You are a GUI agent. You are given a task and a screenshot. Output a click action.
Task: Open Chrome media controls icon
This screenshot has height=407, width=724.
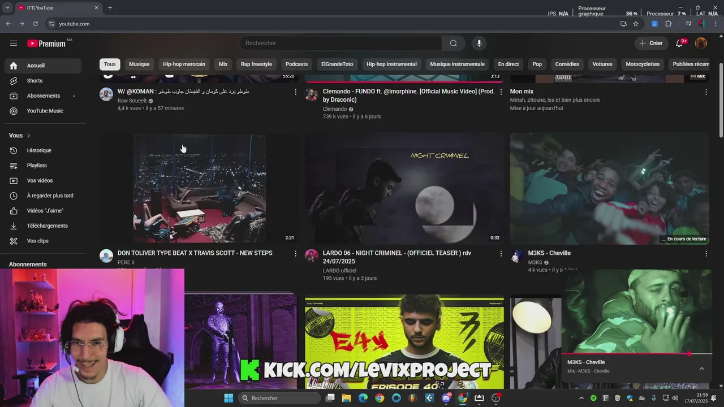(x=688, y=24)
